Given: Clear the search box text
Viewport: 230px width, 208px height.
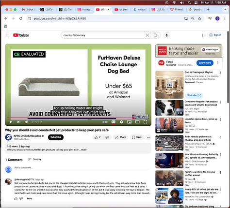Looking at the screenshot, I should [148, 35].
